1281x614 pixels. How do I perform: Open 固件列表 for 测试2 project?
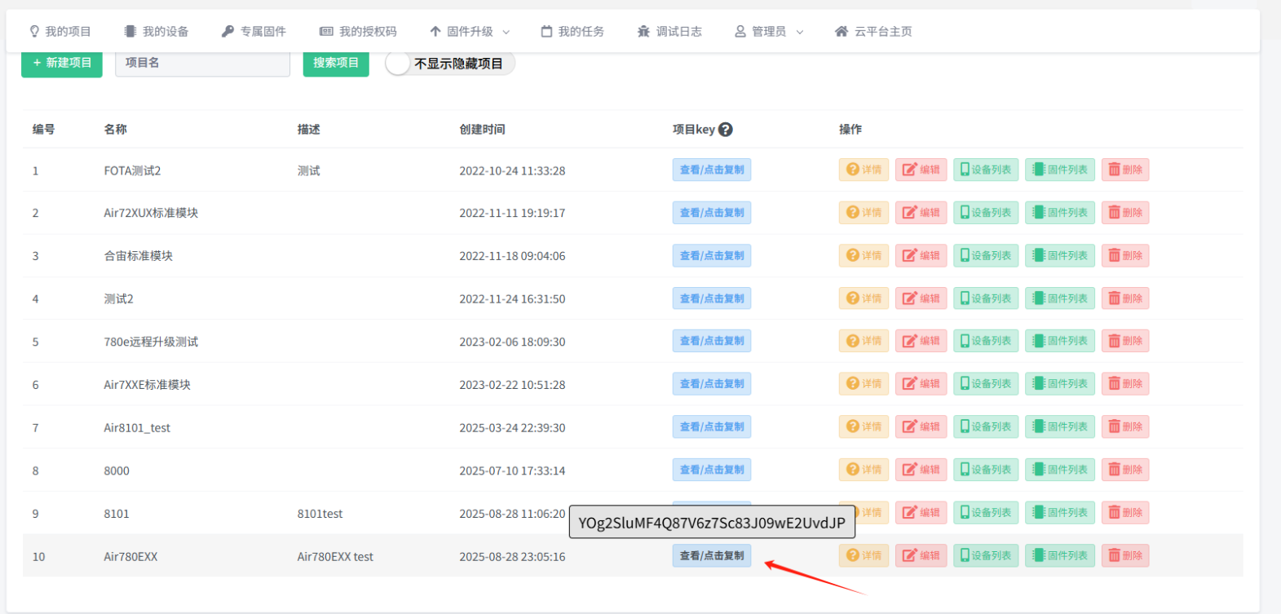[1059, 298]
